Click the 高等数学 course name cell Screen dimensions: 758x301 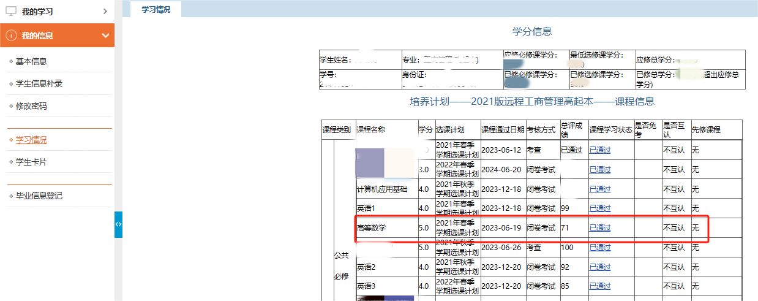(x=372, y=228)
